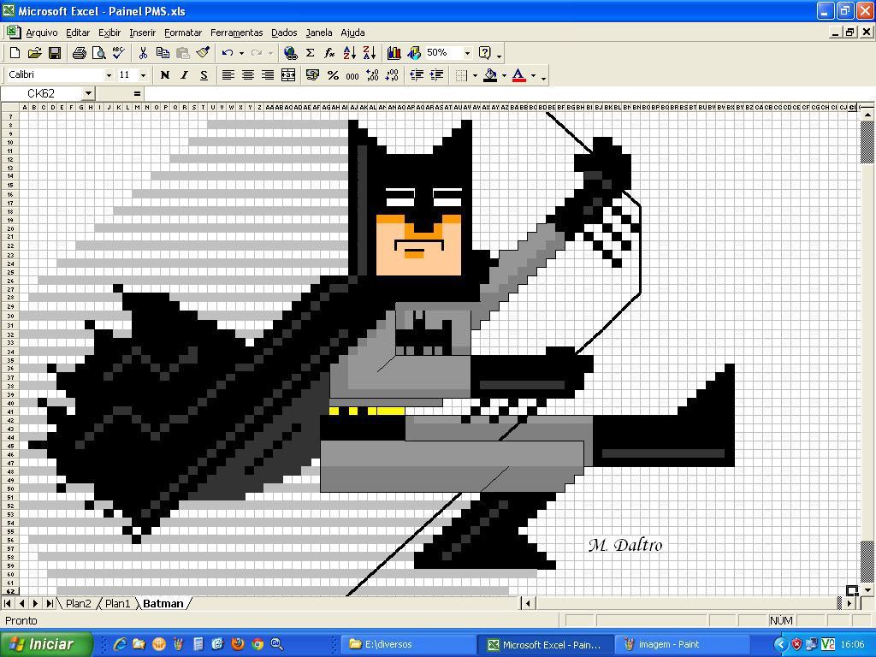Viewport: 876px width, 657px height.
Task: Insert hyperlink with the globe icon
Action: (x=291, y=53)
